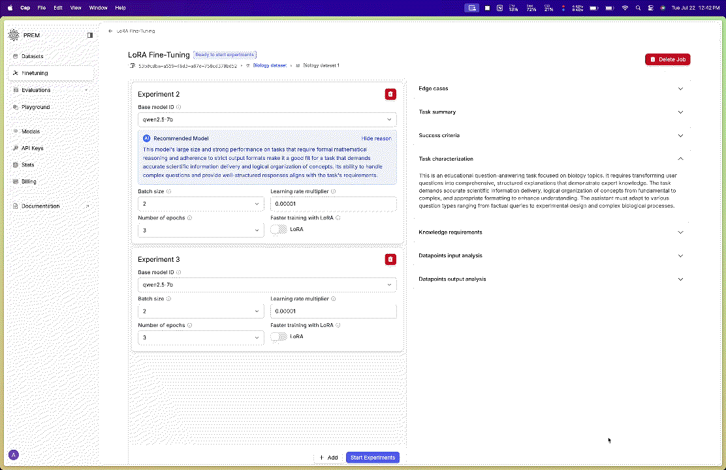Copy the job ID icon
This screenshot has width=726, height=470.
coord(133,66)
